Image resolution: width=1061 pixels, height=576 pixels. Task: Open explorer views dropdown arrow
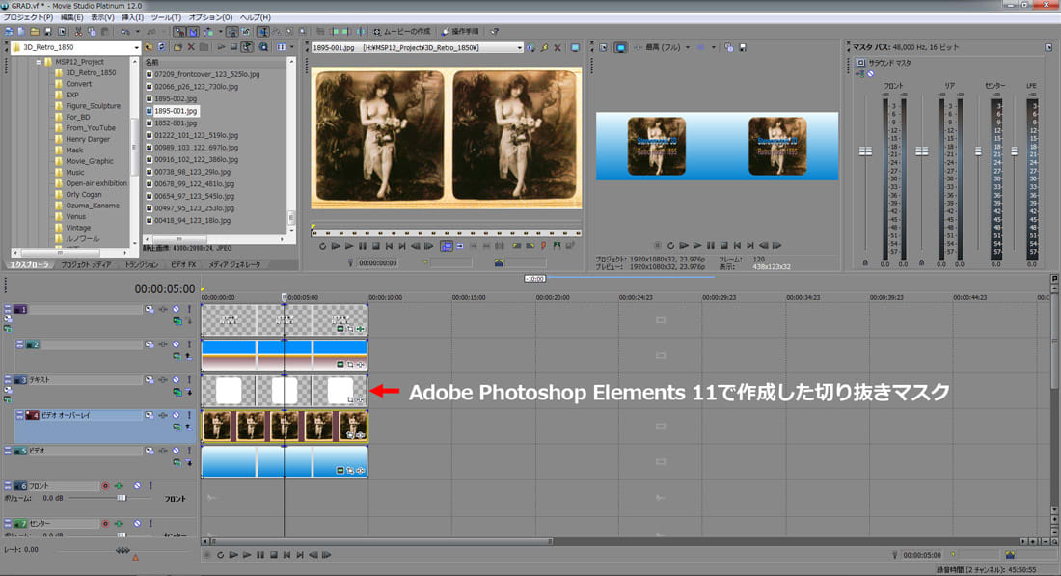(x=291, y=47)
